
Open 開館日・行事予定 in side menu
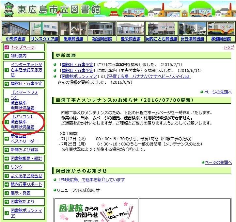(26, 84)
